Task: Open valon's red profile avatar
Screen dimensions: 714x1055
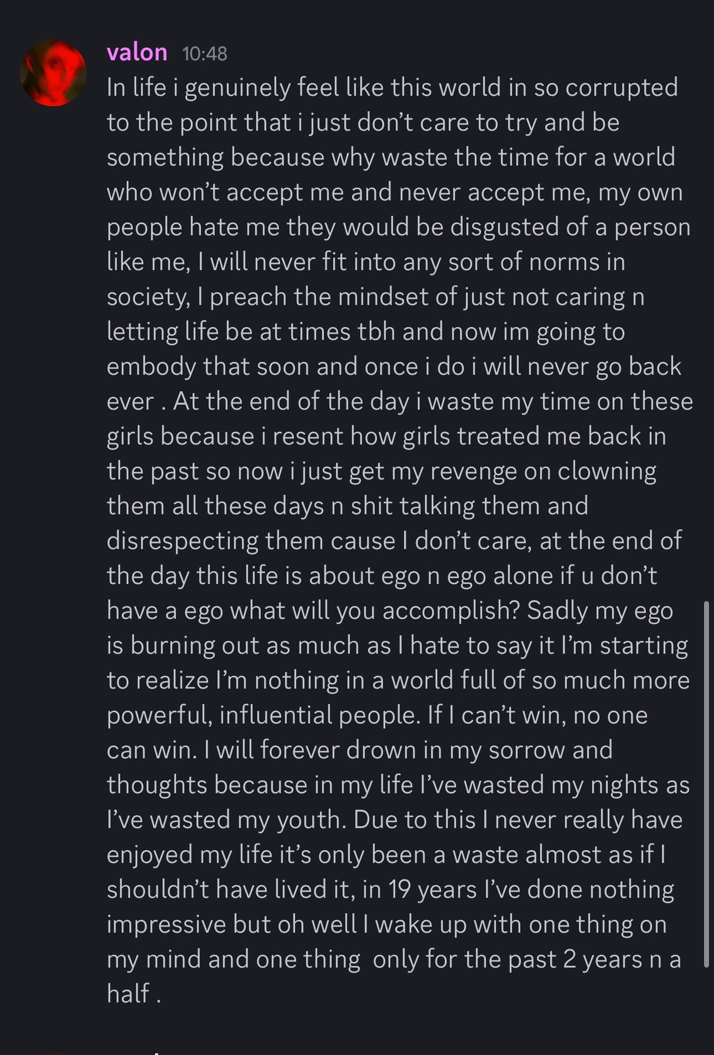Action: coord(53,73)
